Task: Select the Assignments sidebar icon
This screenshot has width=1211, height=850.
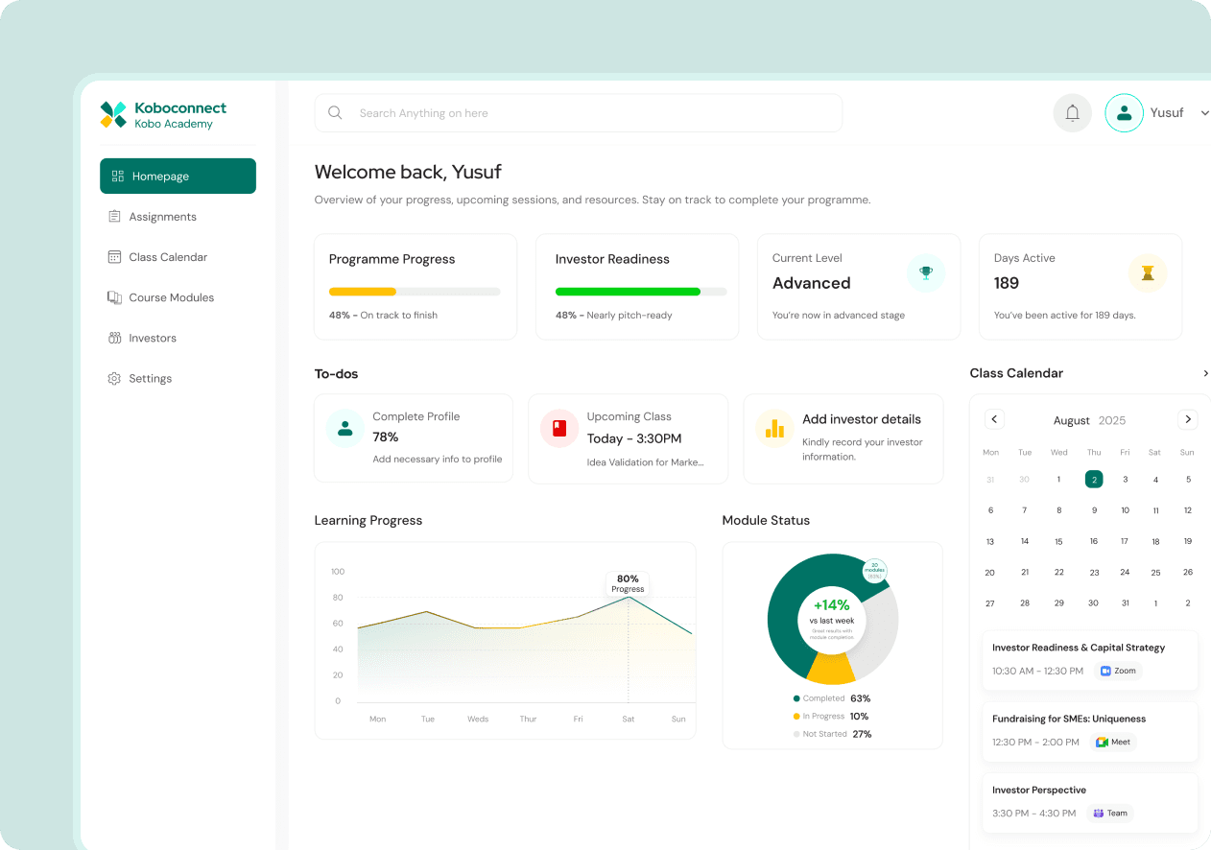Action: point(116,216)
